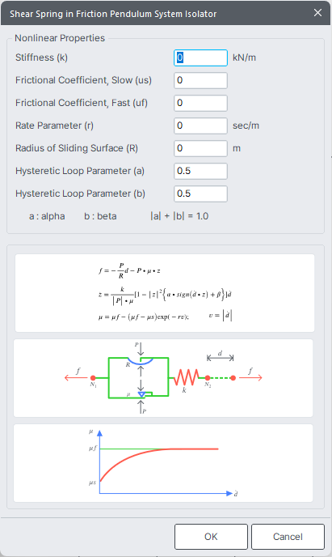Click the blue curved sliding surface R

[x=141, y=362]
